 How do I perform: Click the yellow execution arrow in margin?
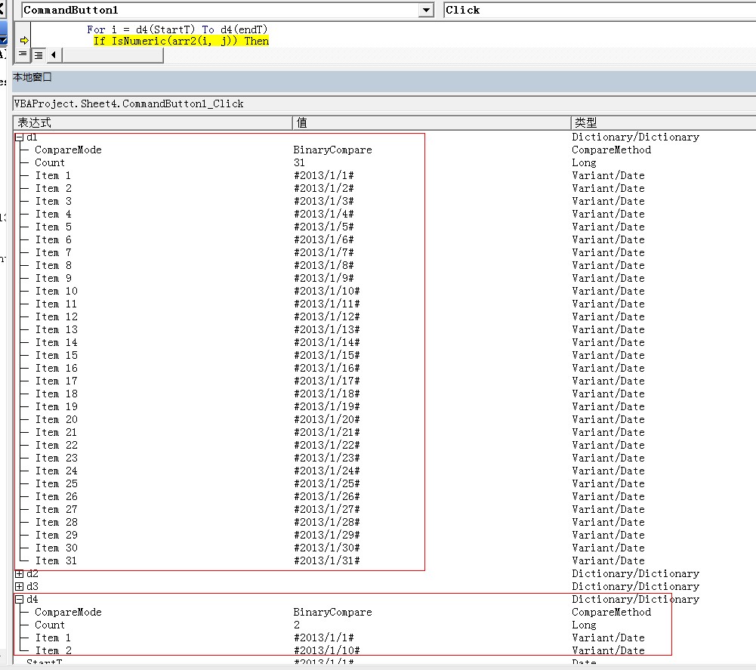click(x=23, y=41)
